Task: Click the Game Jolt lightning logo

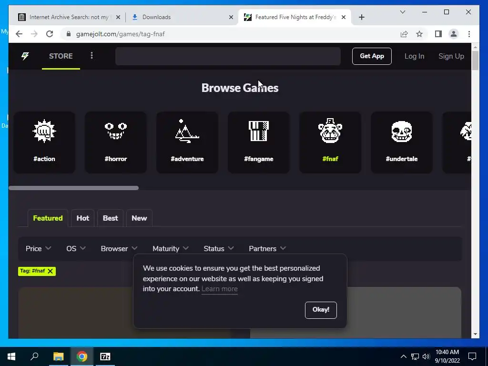Action: point(25,56)
